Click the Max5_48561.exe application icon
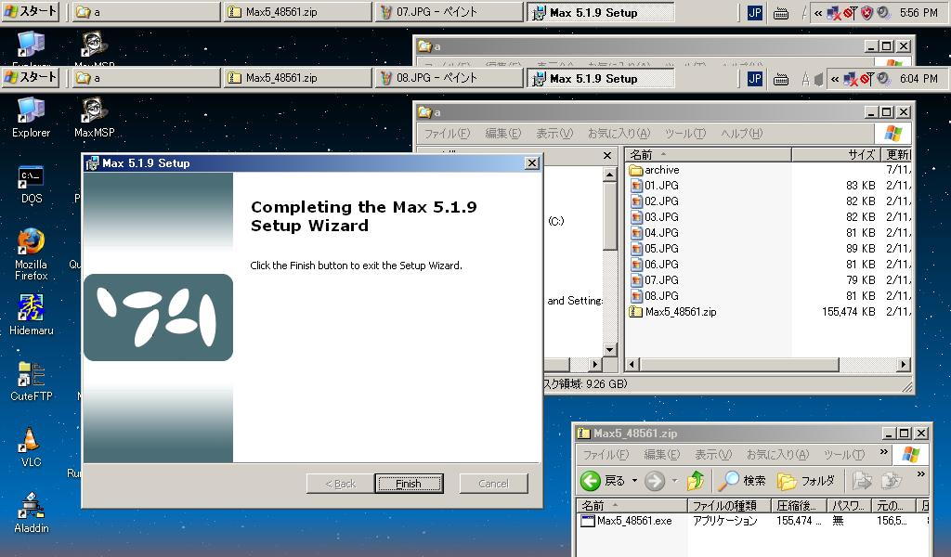Viewport: 951px width, 557px height. coord(588,521)
